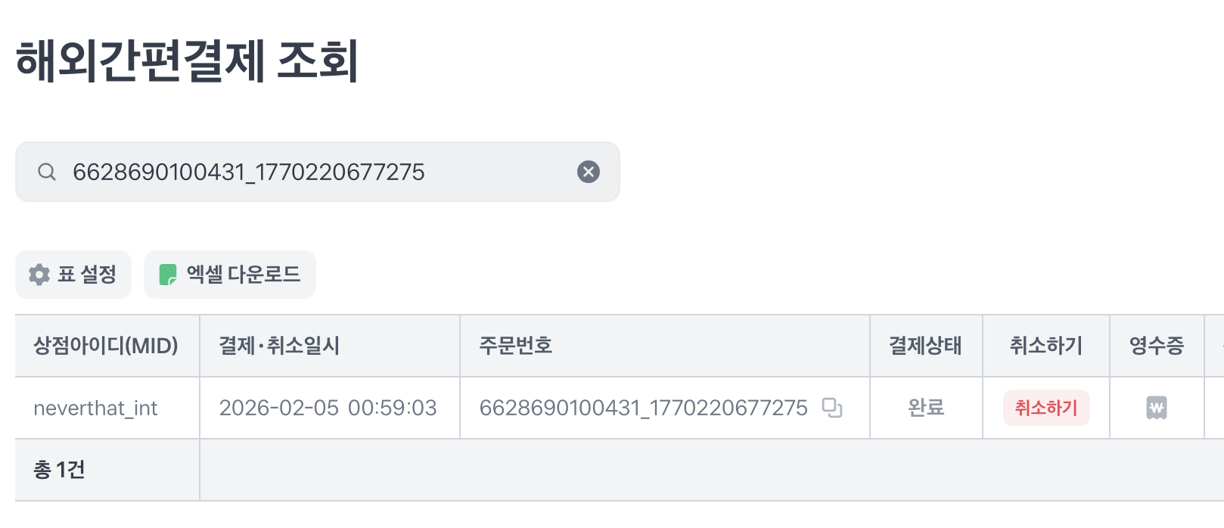
Task: Click the magnifier icon in search box
Action: [47, 172]
